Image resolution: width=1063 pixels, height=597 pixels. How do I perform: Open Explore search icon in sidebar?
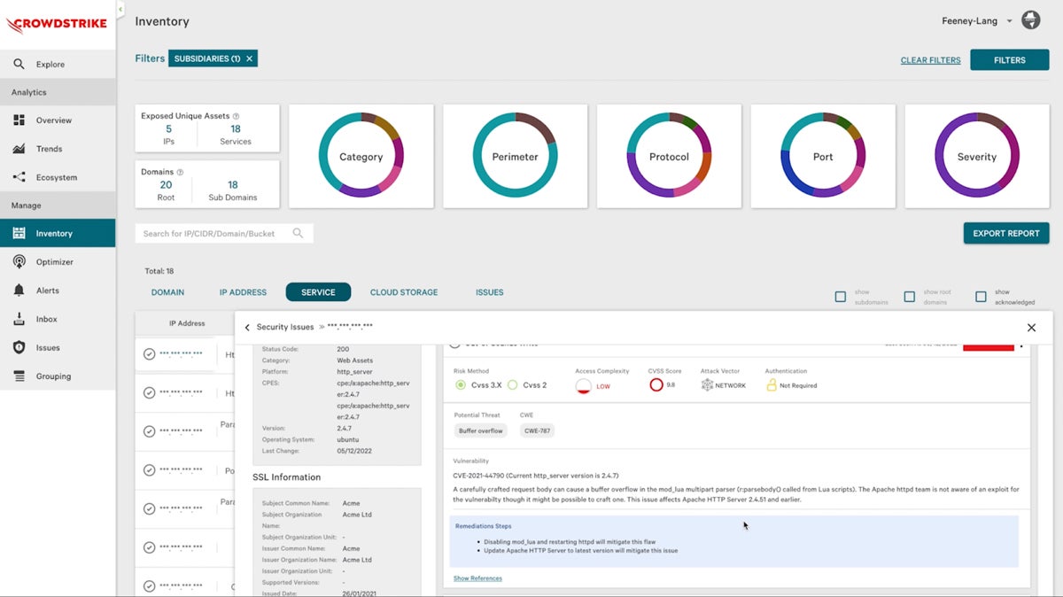click(x=19, y=64)
